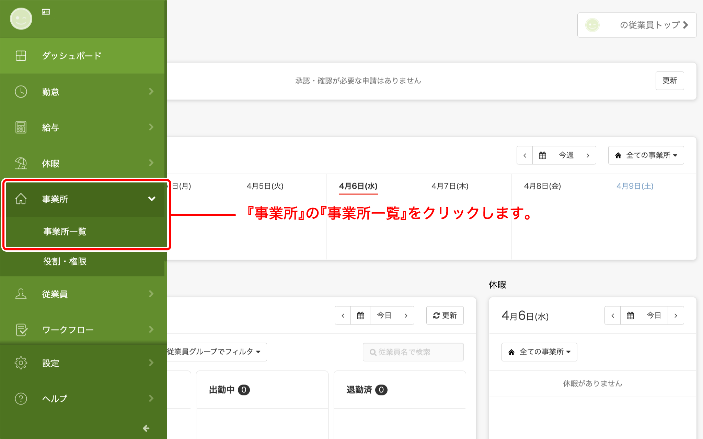Click the ヘルプ question mark icon
This screenshot has height=439, width=703.
point(21,399)
